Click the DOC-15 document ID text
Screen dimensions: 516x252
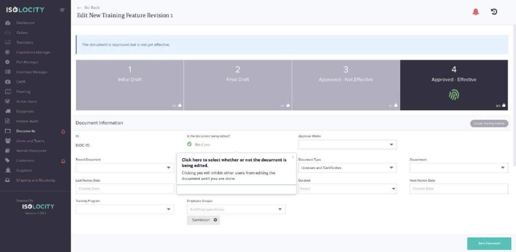(83, 145)
